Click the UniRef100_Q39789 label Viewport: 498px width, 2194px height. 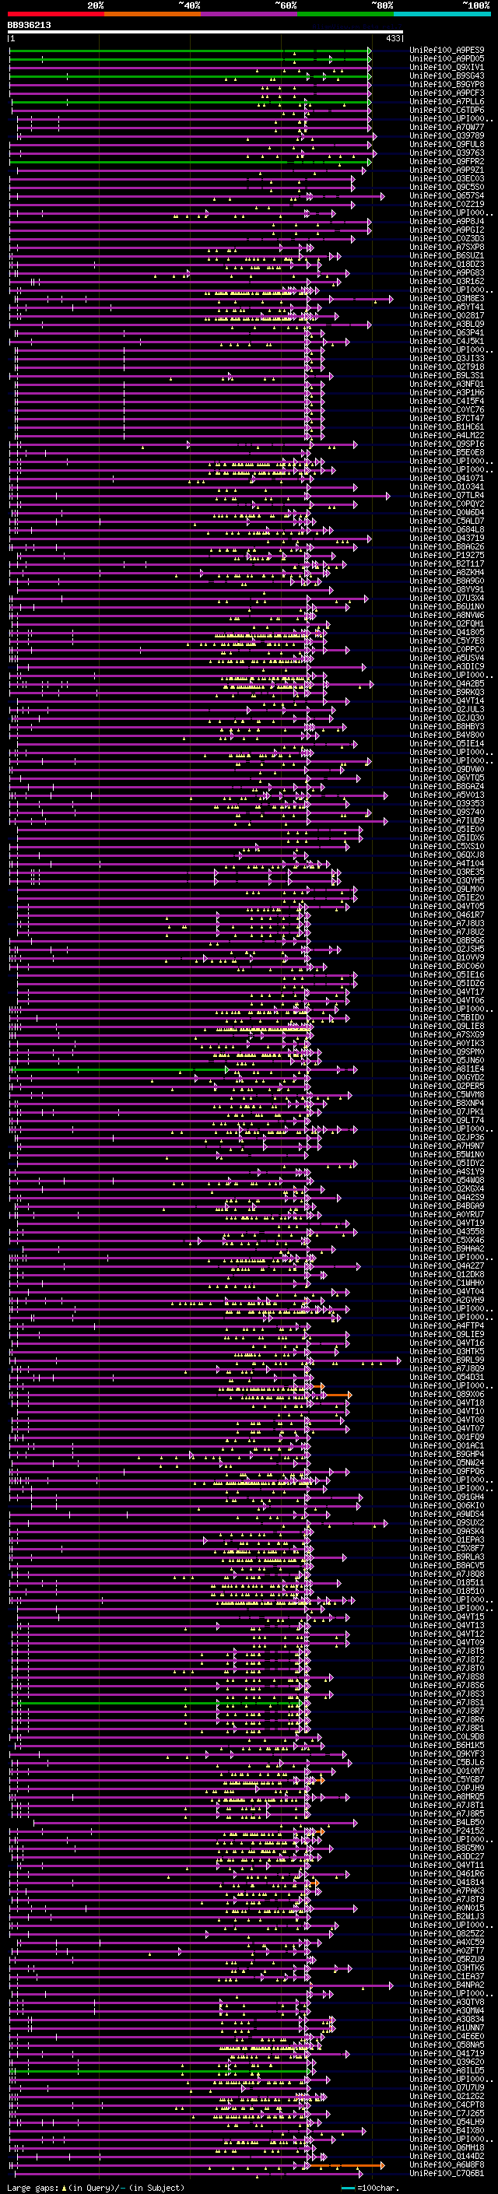[447, 135]
